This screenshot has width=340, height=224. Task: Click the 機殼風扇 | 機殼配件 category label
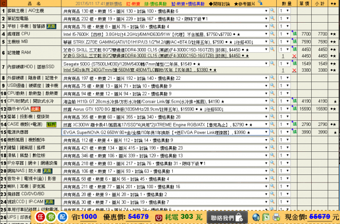[x=26, y=140]
